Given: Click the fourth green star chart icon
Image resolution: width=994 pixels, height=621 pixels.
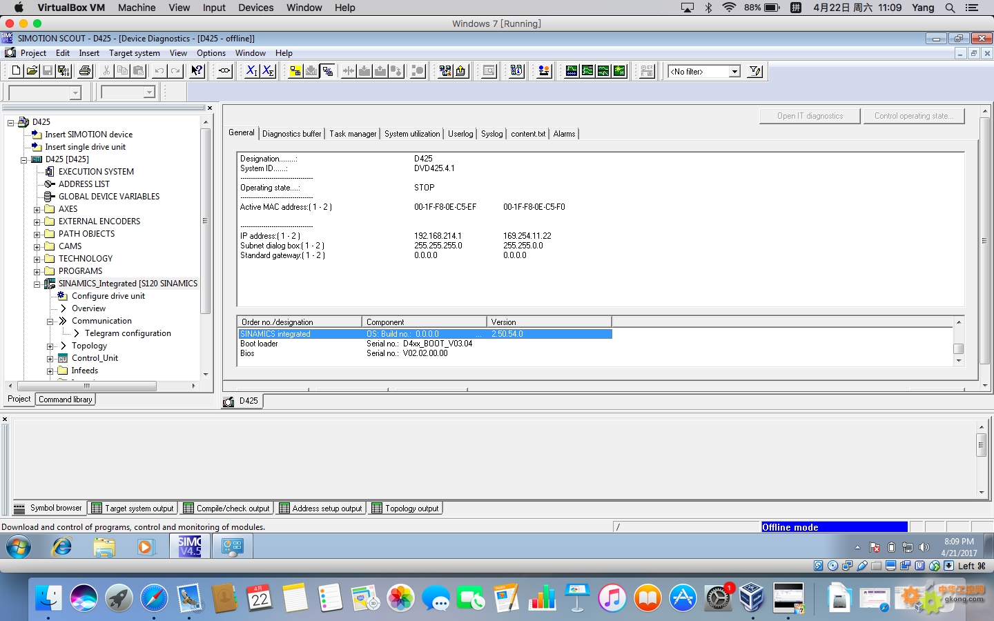Looking at the screenshot, I should point(619,70).
